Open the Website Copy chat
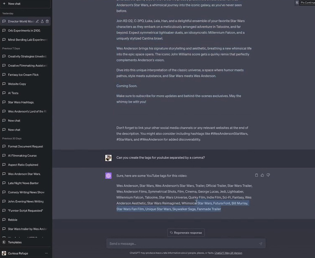The width and height of the screenshot is (315, 258). pyautogui.click(x=25, y=84)
